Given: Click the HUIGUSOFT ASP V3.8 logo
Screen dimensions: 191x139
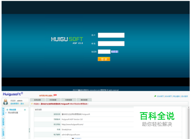Looking at the screenshot, I should pos(67,40).
